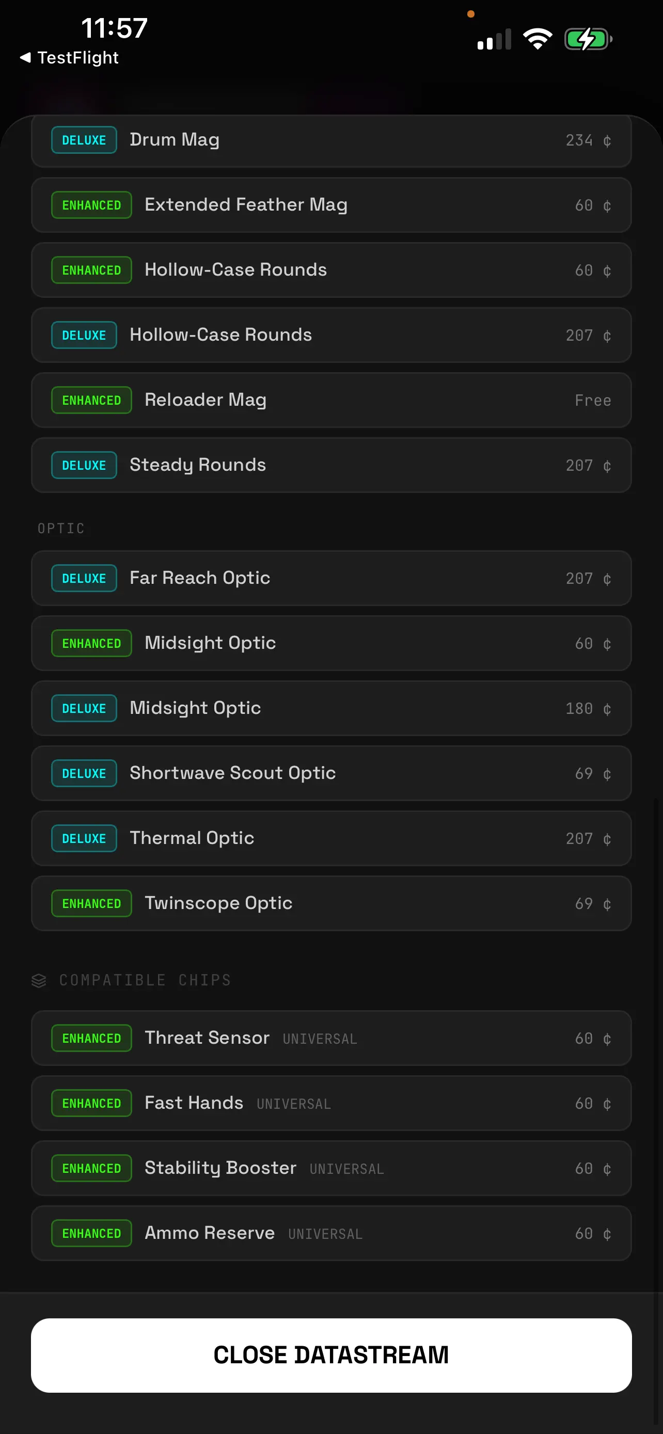The width and height of the screenshot is (663, 1434).
Task: Tap the Free label on Reloader Mag
Action: 593,400
